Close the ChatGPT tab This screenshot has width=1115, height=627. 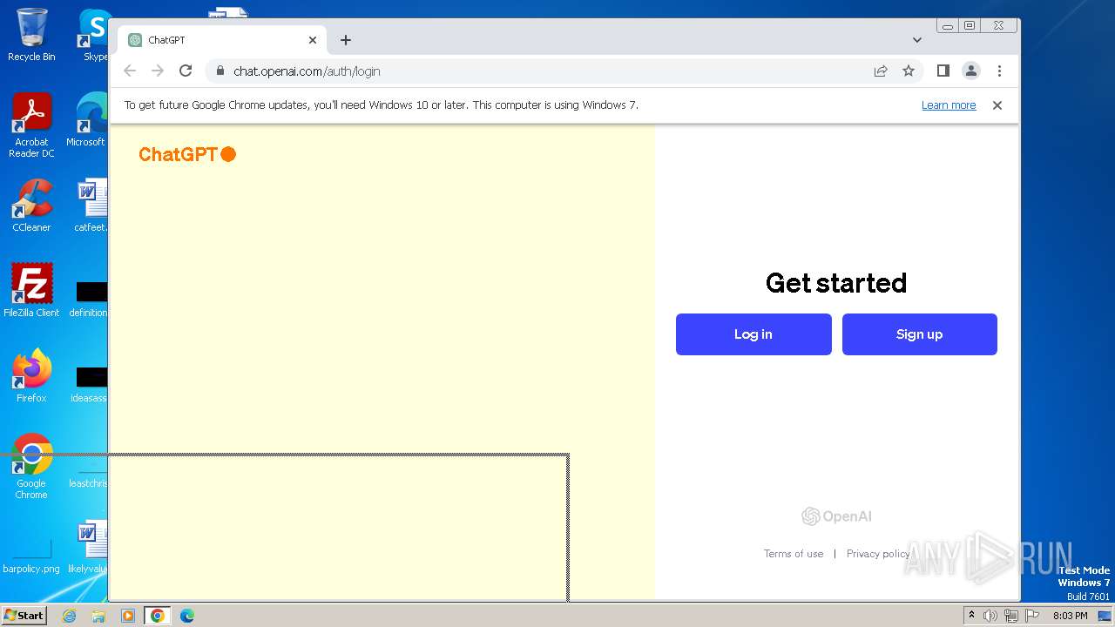pos(313,40)
